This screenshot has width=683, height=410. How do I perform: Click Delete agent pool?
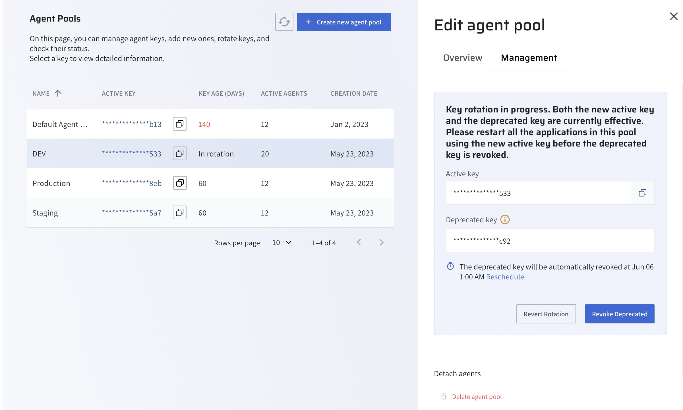[x=477, y=397]
